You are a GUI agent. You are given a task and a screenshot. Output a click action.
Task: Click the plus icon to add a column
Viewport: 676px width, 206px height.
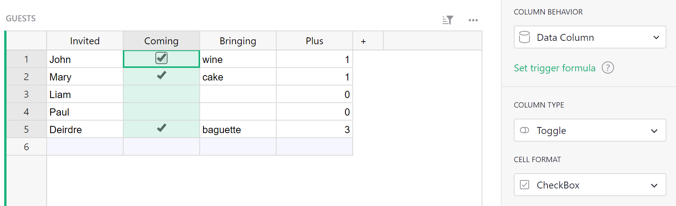pyautogui.click(x=363, y=41)
